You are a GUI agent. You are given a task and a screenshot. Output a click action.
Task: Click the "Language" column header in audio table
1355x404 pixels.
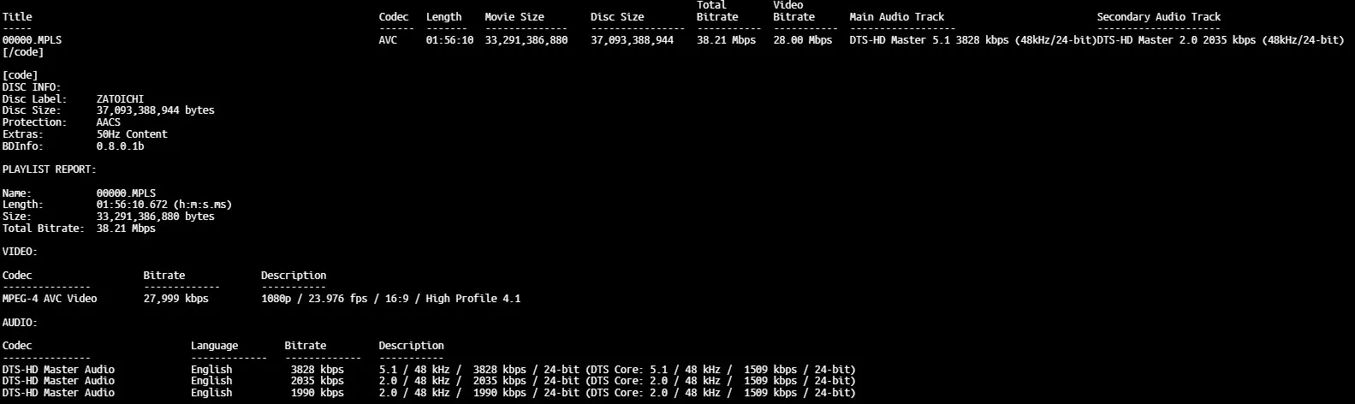coord(214,346)
